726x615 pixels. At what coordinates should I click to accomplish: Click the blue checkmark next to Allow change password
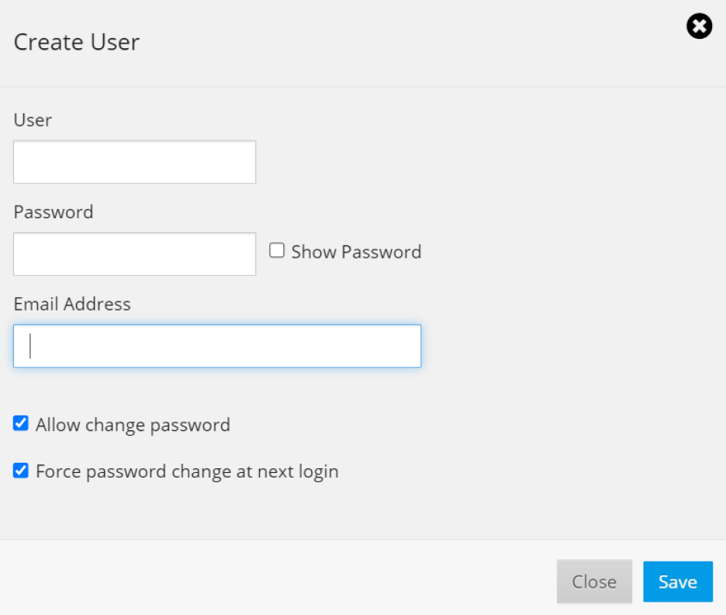21,423
